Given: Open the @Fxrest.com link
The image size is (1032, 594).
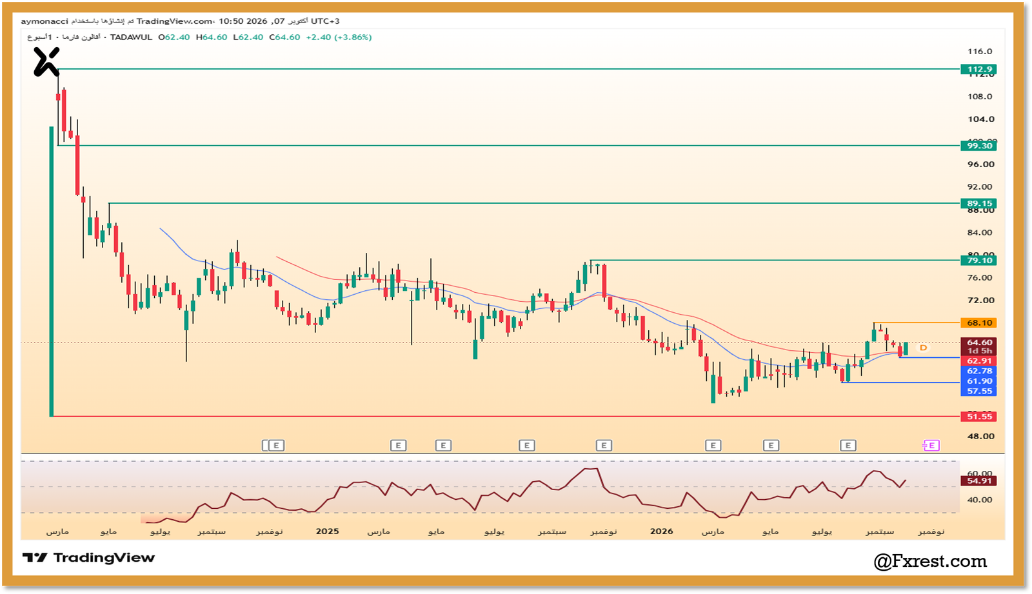Looking at the screenshot, I should coord(930,562).
